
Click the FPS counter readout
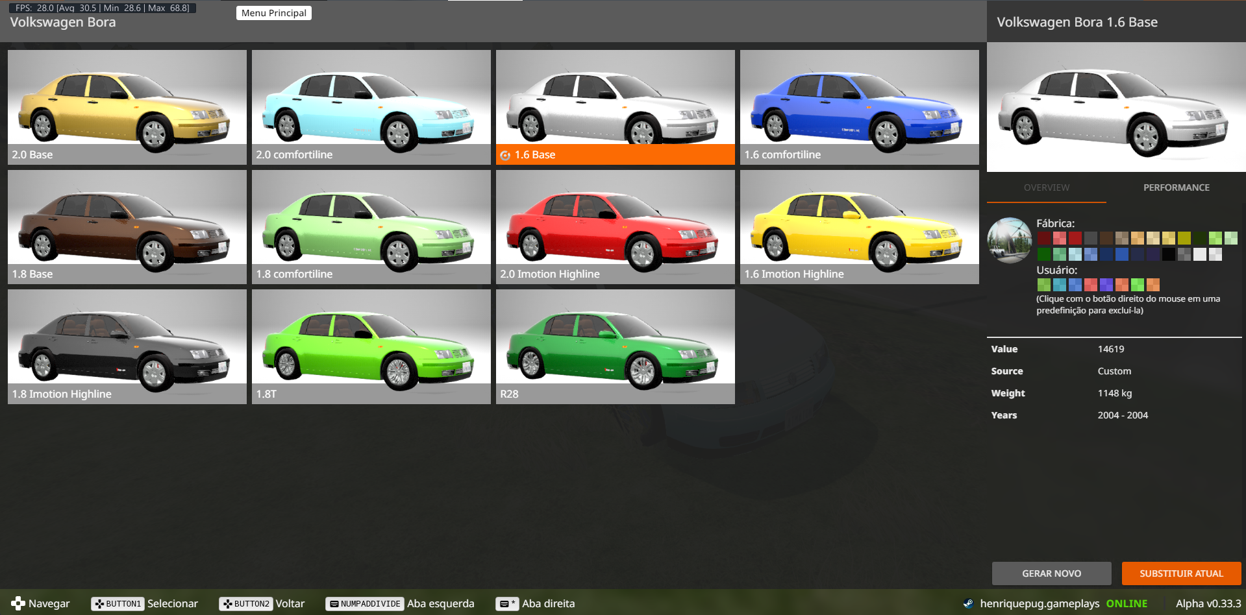click(x=103, y=8)
